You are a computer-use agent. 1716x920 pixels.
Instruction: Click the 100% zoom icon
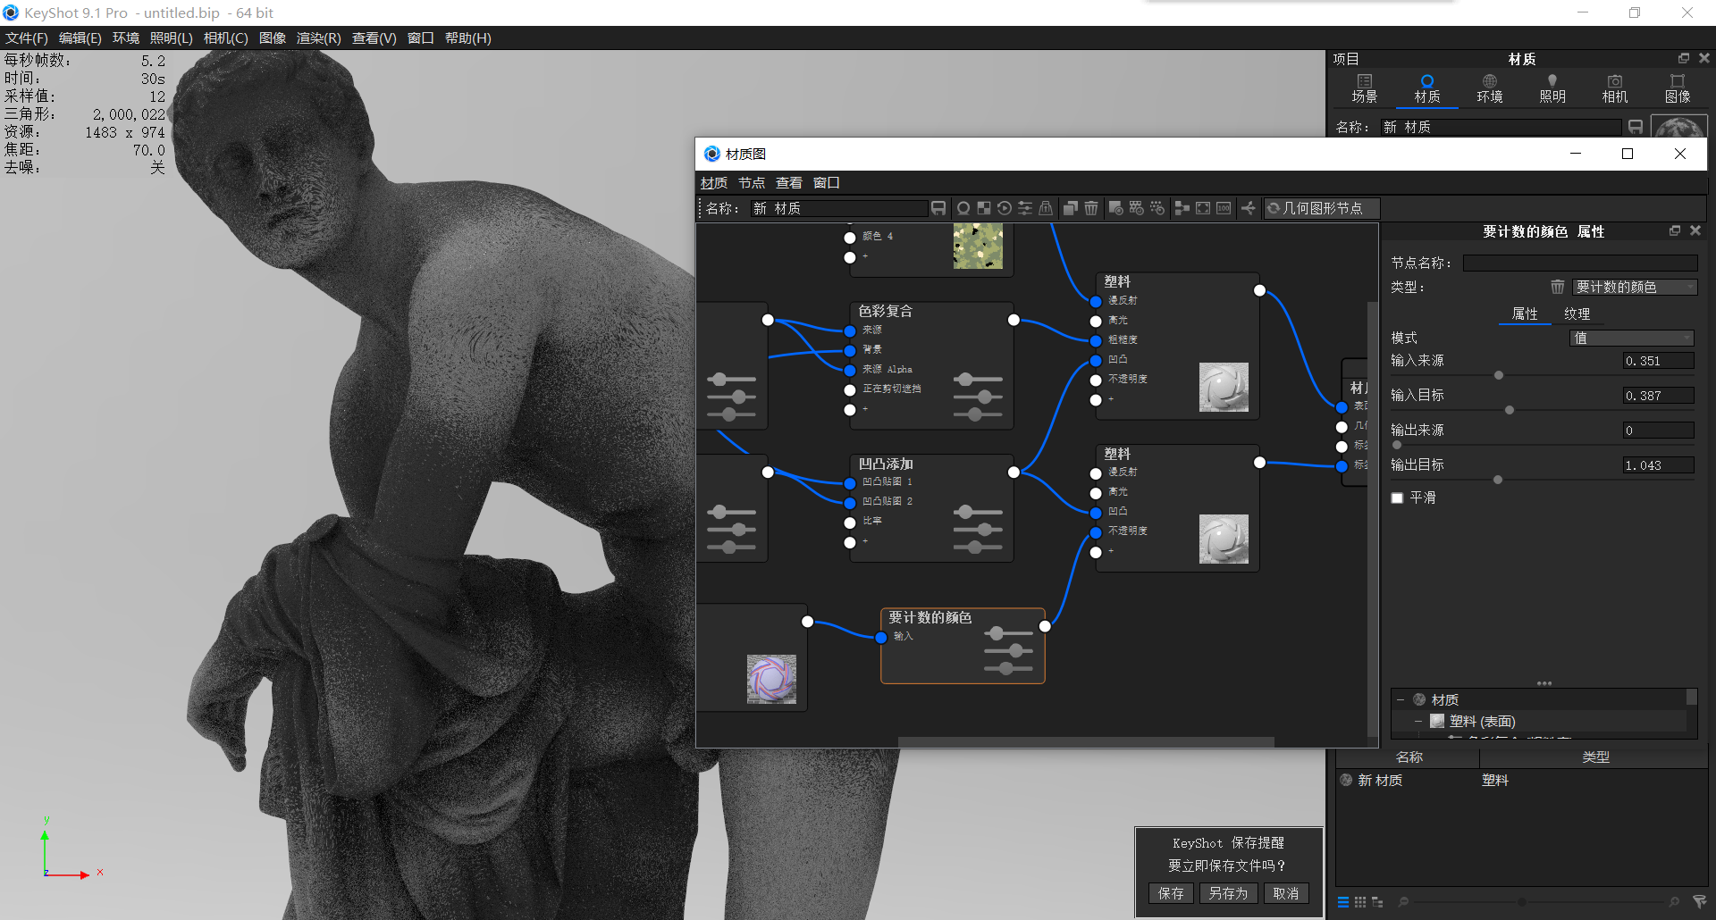[1223, 208]
